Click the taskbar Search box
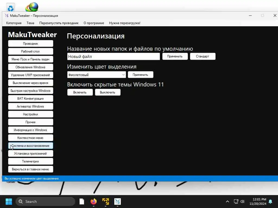Screen dimensions: 278x208 45,201
